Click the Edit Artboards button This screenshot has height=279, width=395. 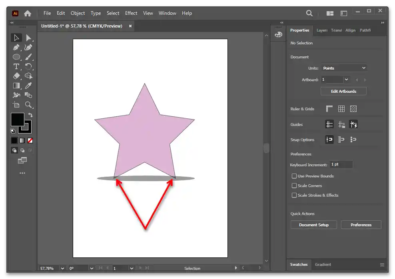(x=343, y=91)
